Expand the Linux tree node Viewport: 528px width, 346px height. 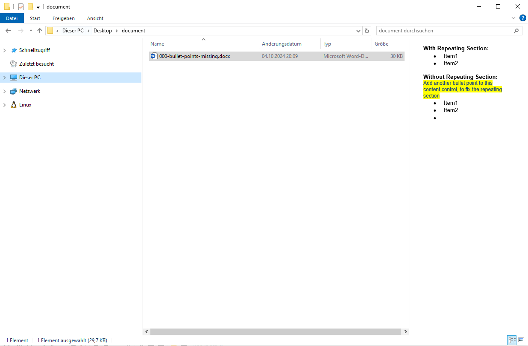coord(4,105)
